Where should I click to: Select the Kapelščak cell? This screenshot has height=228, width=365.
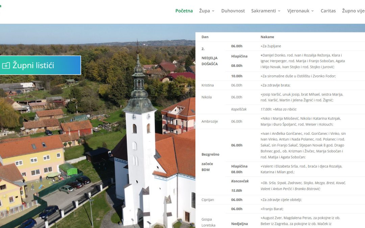(x=239, y=109)
